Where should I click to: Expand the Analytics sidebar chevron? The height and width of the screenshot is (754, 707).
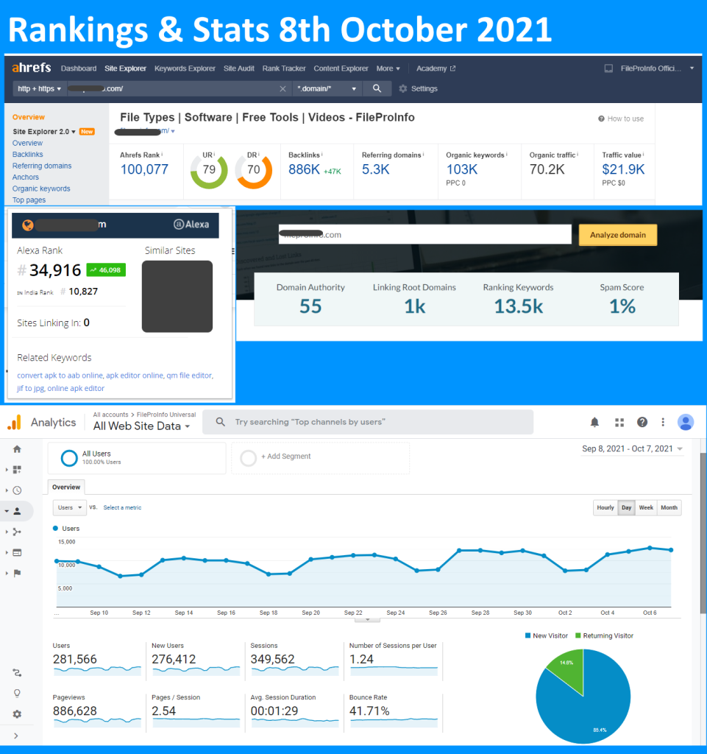[16, 736]
